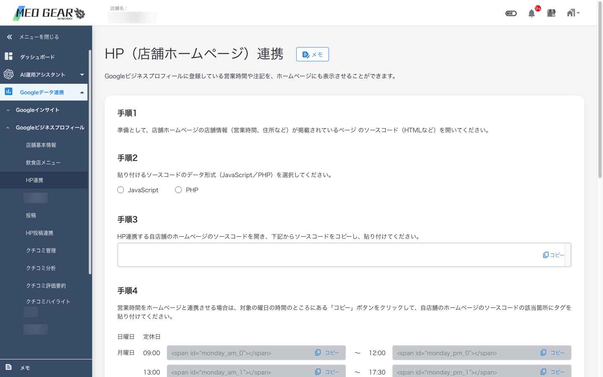Collapse sidebar with double-chevron icon

coord(9,37)
